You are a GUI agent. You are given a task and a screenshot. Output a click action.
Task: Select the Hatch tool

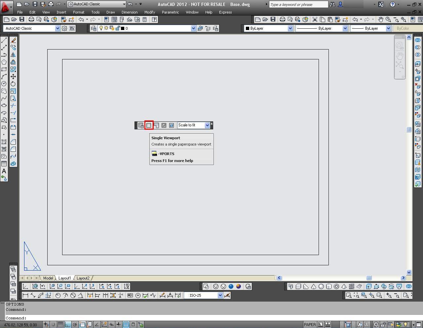pos(4,142)
